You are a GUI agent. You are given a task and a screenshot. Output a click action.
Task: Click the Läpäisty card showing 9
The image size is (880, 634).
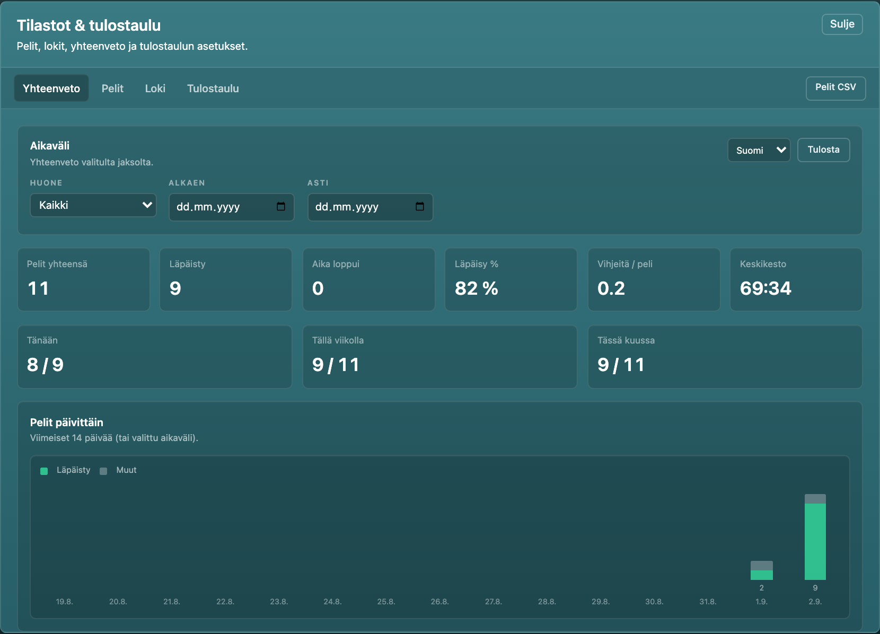(226, 279)
